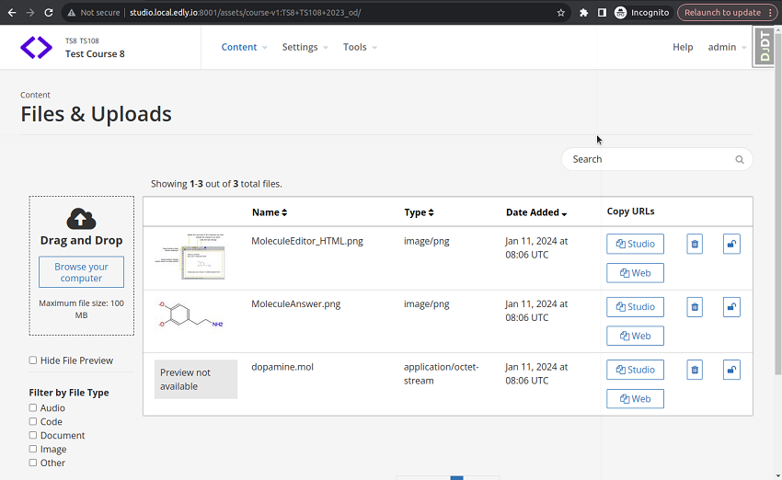The image size is (782, 480).
Task: Focus the Search input field
Action: [656, 159]
